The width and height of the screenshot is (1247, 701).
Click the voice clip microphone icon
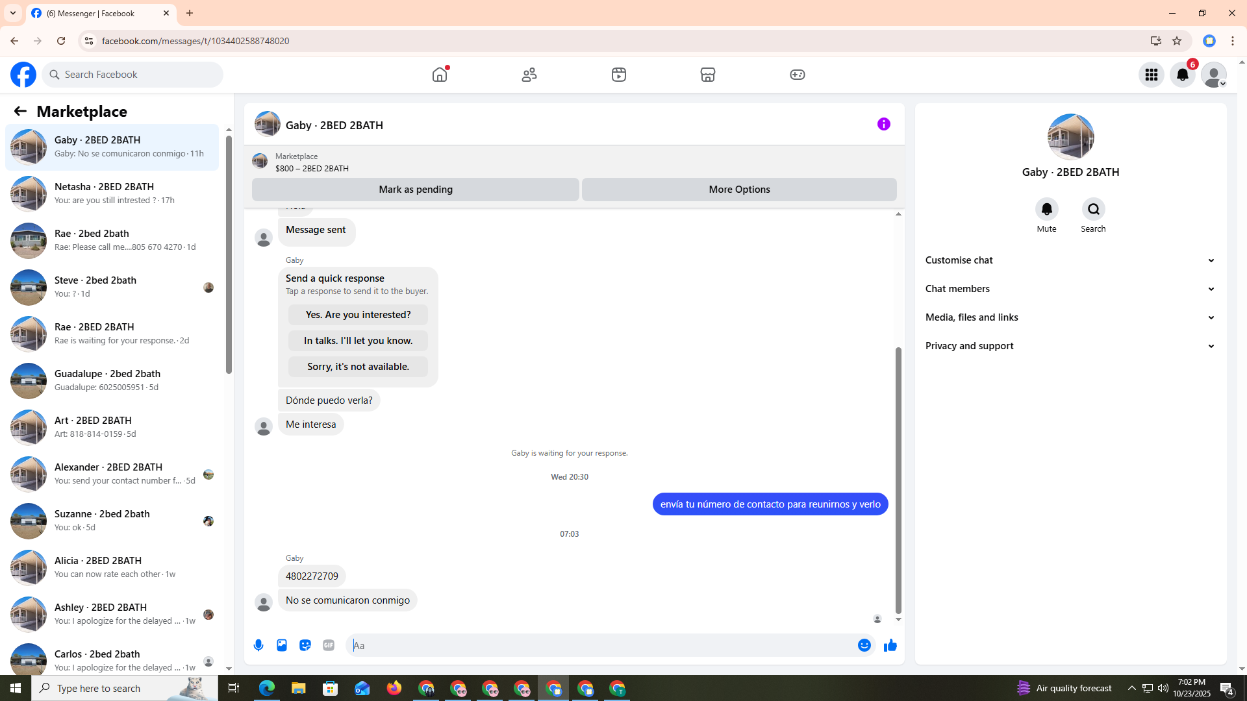coord(258,645)
